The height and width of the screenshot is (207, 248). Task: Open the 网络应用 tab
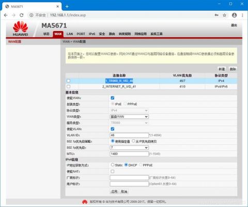coord(141,34)
